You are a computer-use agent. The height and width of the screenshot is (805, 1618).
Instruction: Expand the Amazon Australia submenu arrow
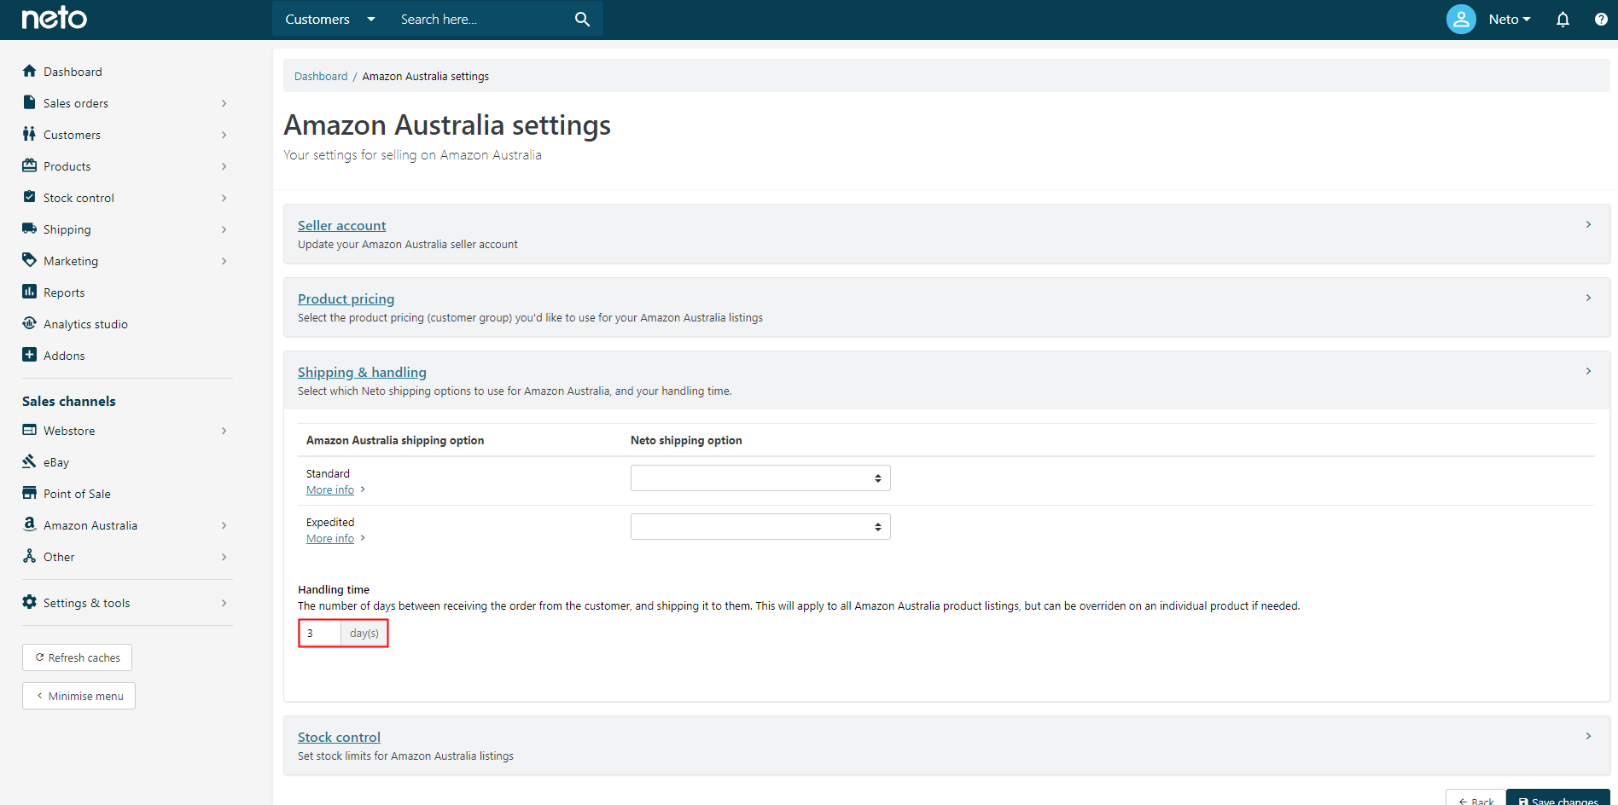click(x=224, y=525)
